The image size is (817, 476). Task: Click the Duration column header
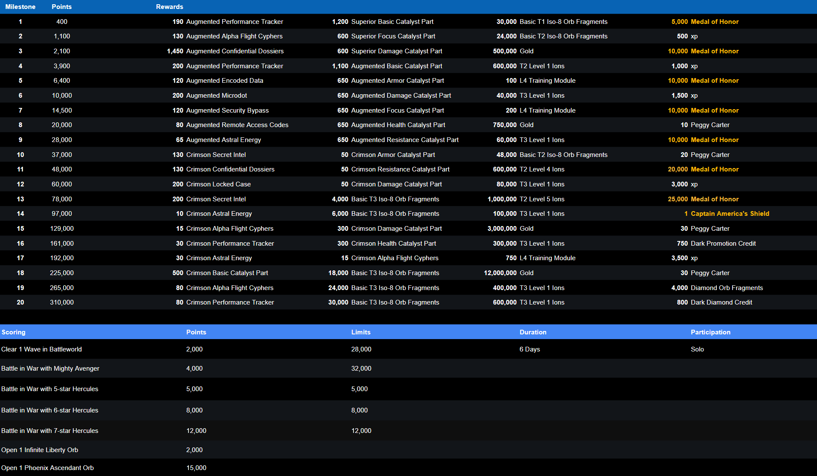coord(533,332)
